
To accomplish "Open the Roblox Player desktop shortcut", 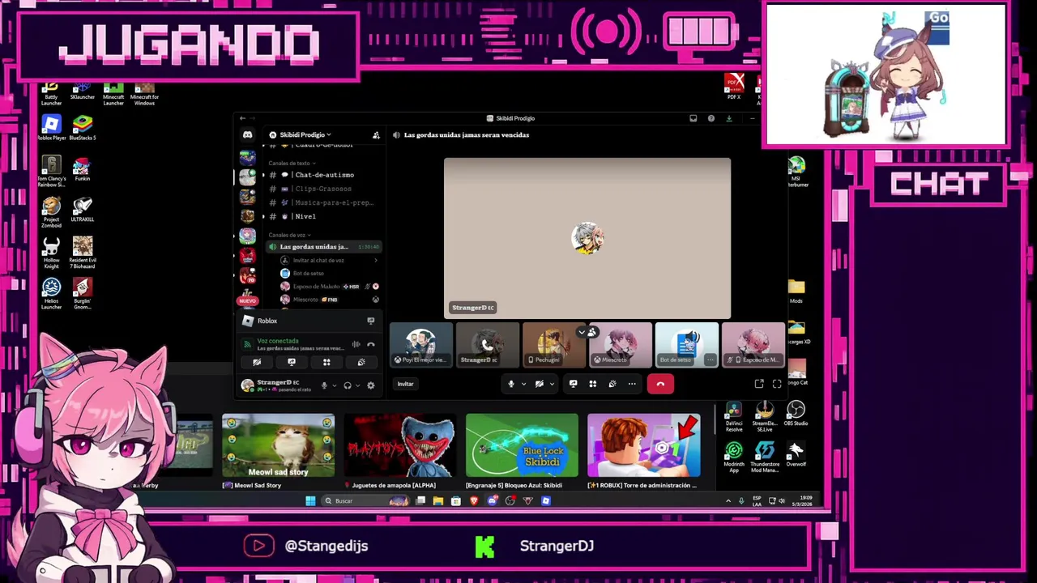I will click(x=51, y=127).
